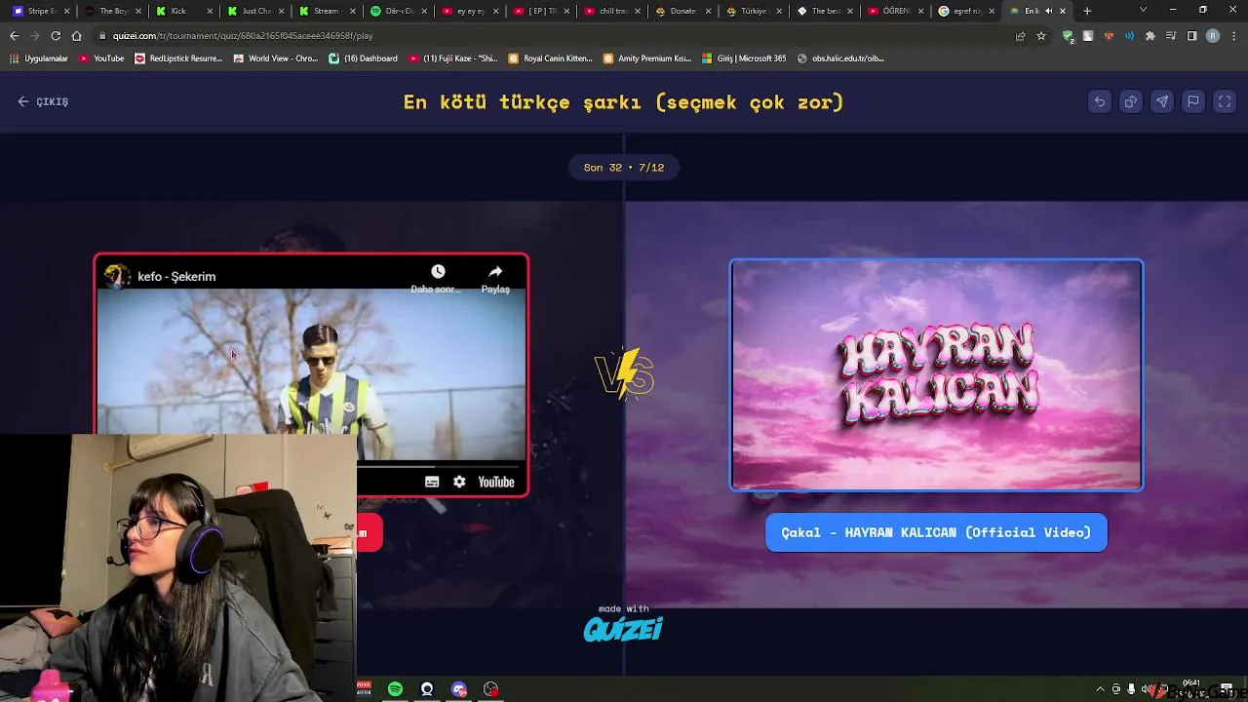
Task: Vote for Çakal - HAYRAN KALICAN (Official Video)
Action: [x=936, y=532]
